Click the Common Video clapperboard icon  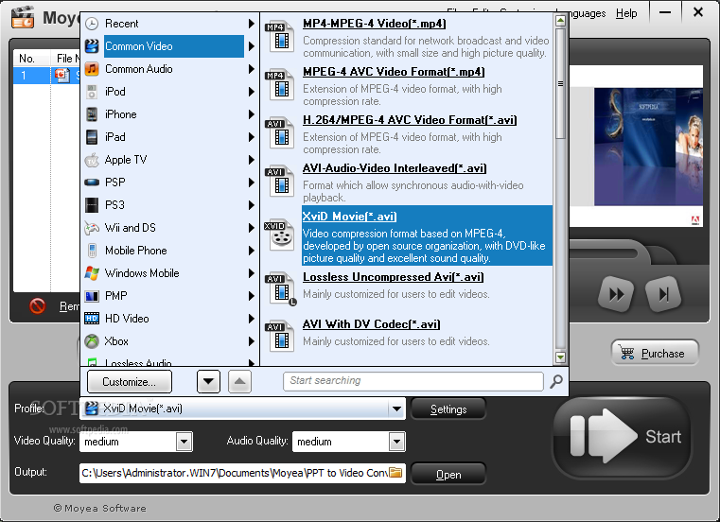click(x=92, y=46)
